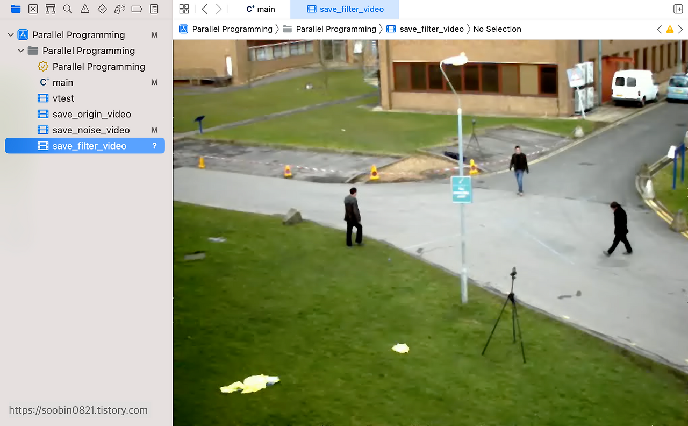Screen dimensions: 688x426
Task: Open the Breakpoint navigator tag icon
Action: tap(137, 9)
